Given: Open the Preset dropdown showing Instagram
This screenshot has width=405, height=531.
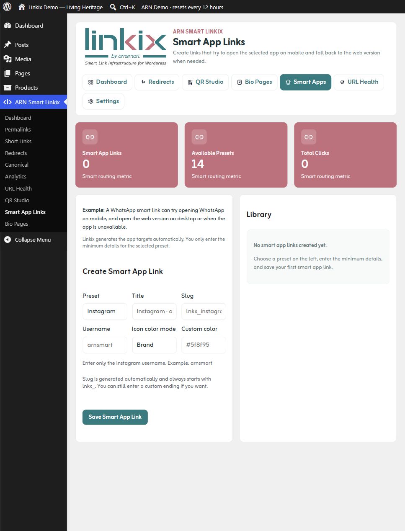Looking at the screenshot, I should pos(105,312).
